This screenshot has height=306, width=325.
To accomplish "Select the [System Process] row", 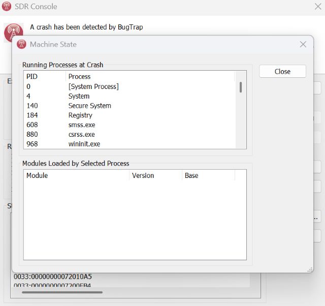I will click(130, 86).
